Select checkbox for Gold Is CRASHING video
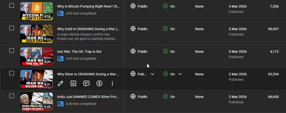Screen dimensions: 286x113 tap(12, 28)
